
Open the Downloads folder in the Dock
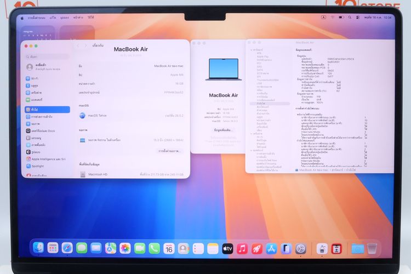click(x=357, y=249)
